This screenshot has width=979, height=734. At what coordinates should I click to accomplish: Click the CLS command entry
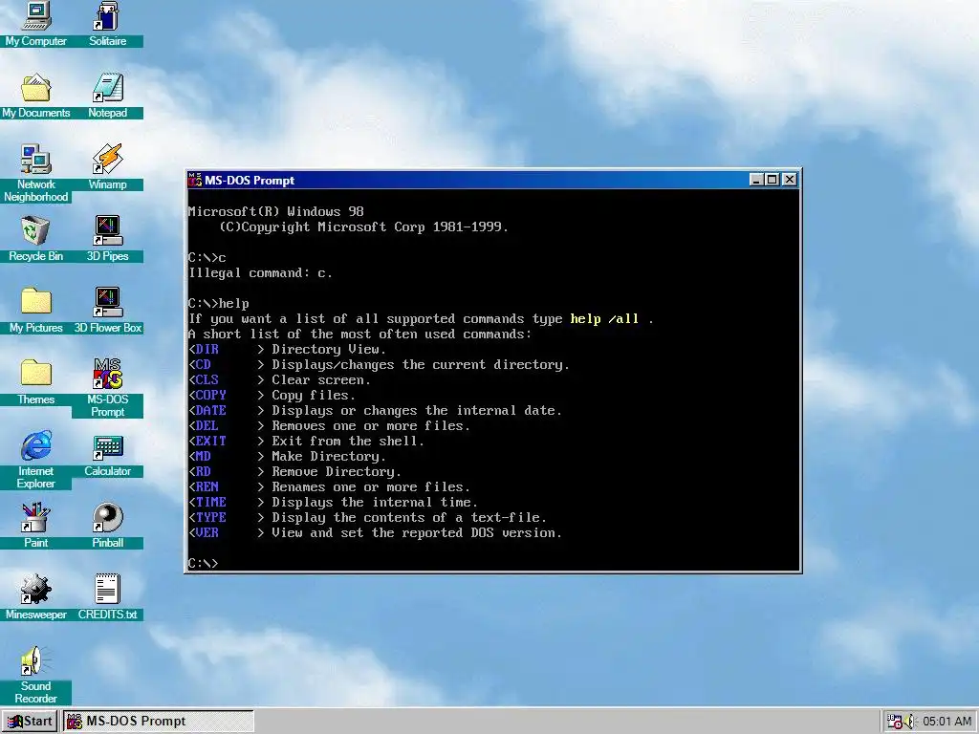[207, 380]
